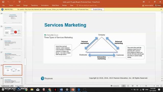Switch to Reading View
This screenshot has height=92, width=163.
[x=133, y=86]
